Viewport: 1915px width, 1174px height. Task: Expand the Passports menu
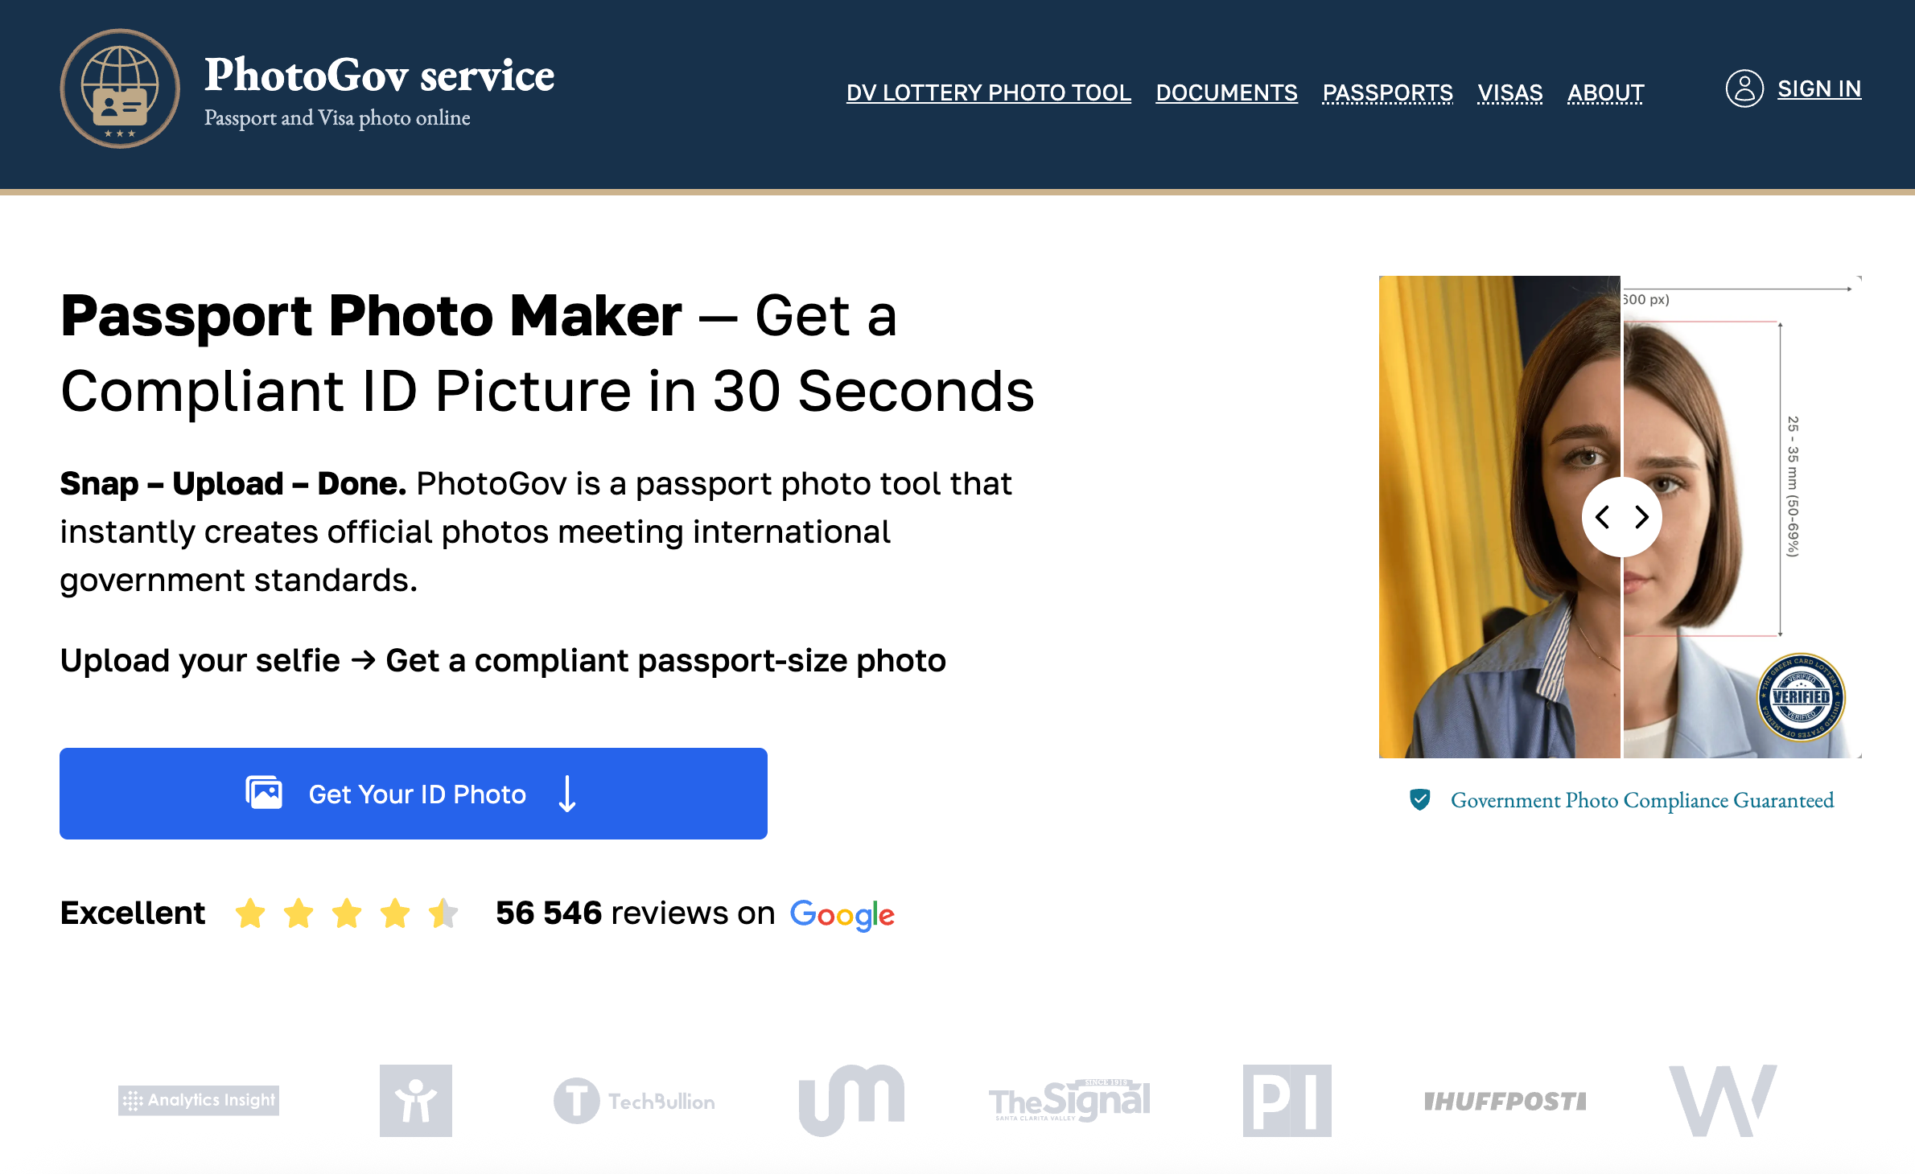[x=1387, y=92]
